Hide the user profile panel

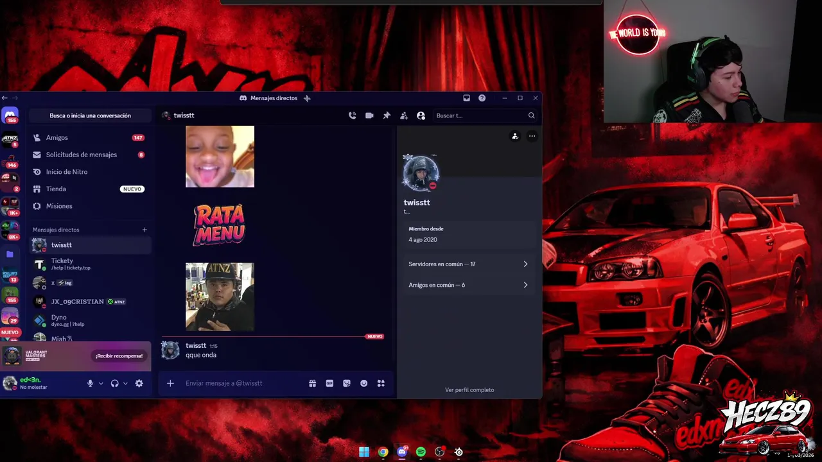coord(421,116)
